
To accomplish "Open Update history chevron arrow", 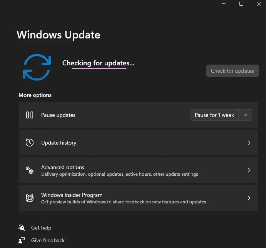I will 249,143.
